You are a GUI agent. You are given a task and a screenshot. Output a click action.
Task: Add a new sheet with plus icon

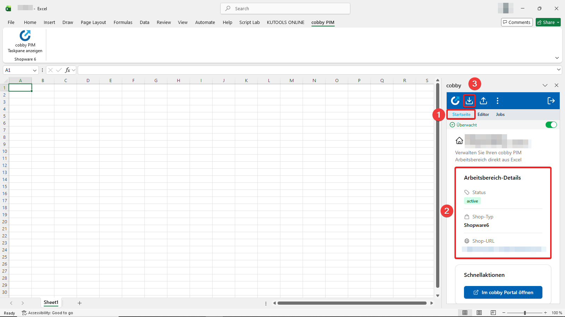[79, 303]
